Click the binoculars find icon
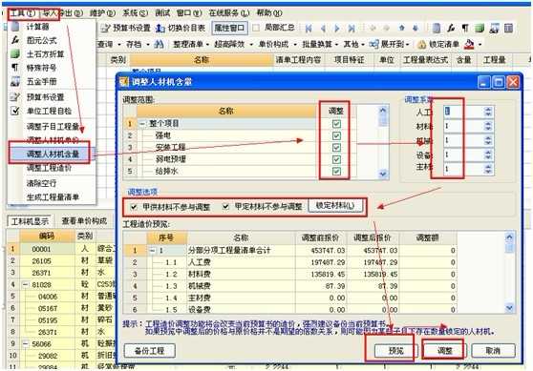Viewport: 533px width, 371px height. (x=159, y=44)
